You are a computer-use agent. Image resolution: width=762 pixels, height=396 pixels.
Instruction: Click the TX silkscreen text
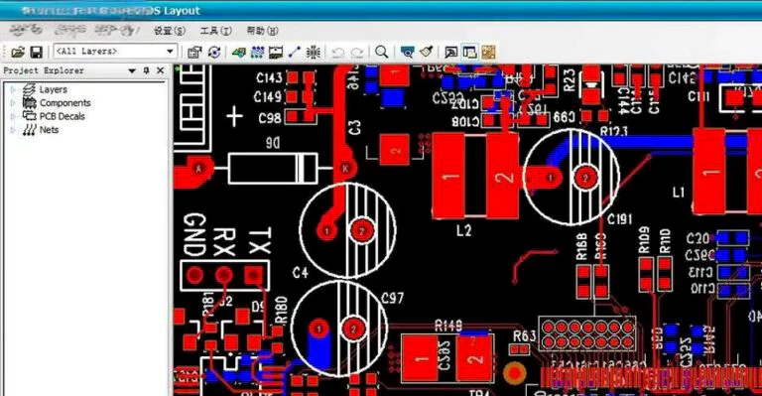tap(259, 242)
